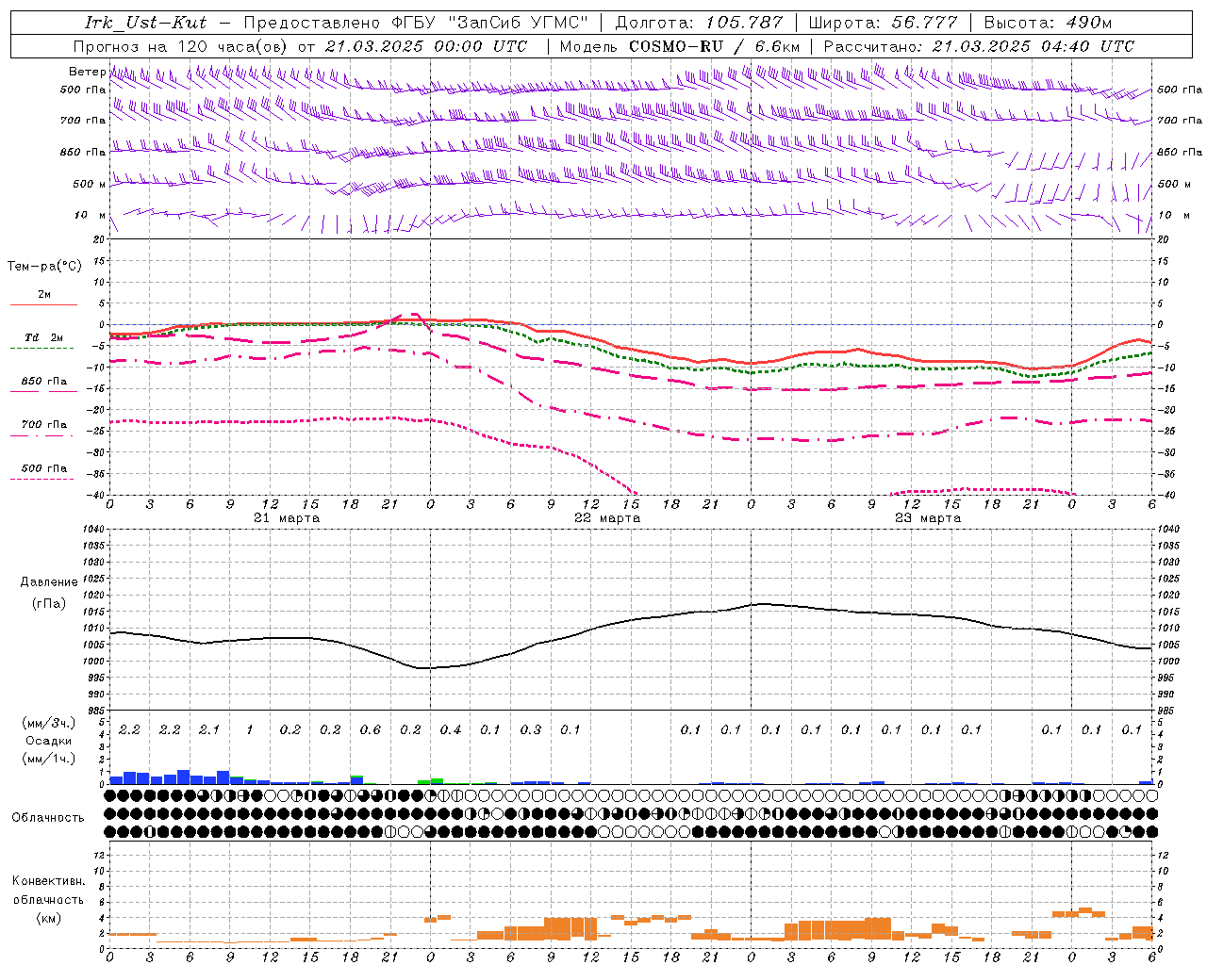
Task: Click the longitude value Долгота: 105.787
Action: tap(699, 23)
